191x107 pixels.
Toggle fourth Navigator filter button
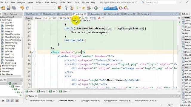point(17,101)
